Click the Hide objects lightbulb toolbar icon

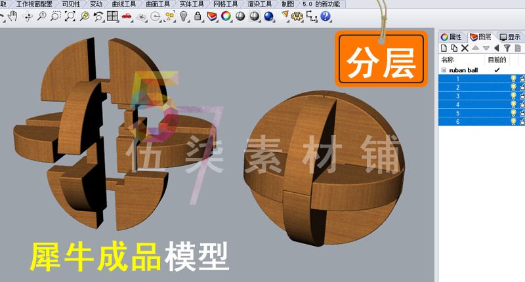tap(184, 16)
